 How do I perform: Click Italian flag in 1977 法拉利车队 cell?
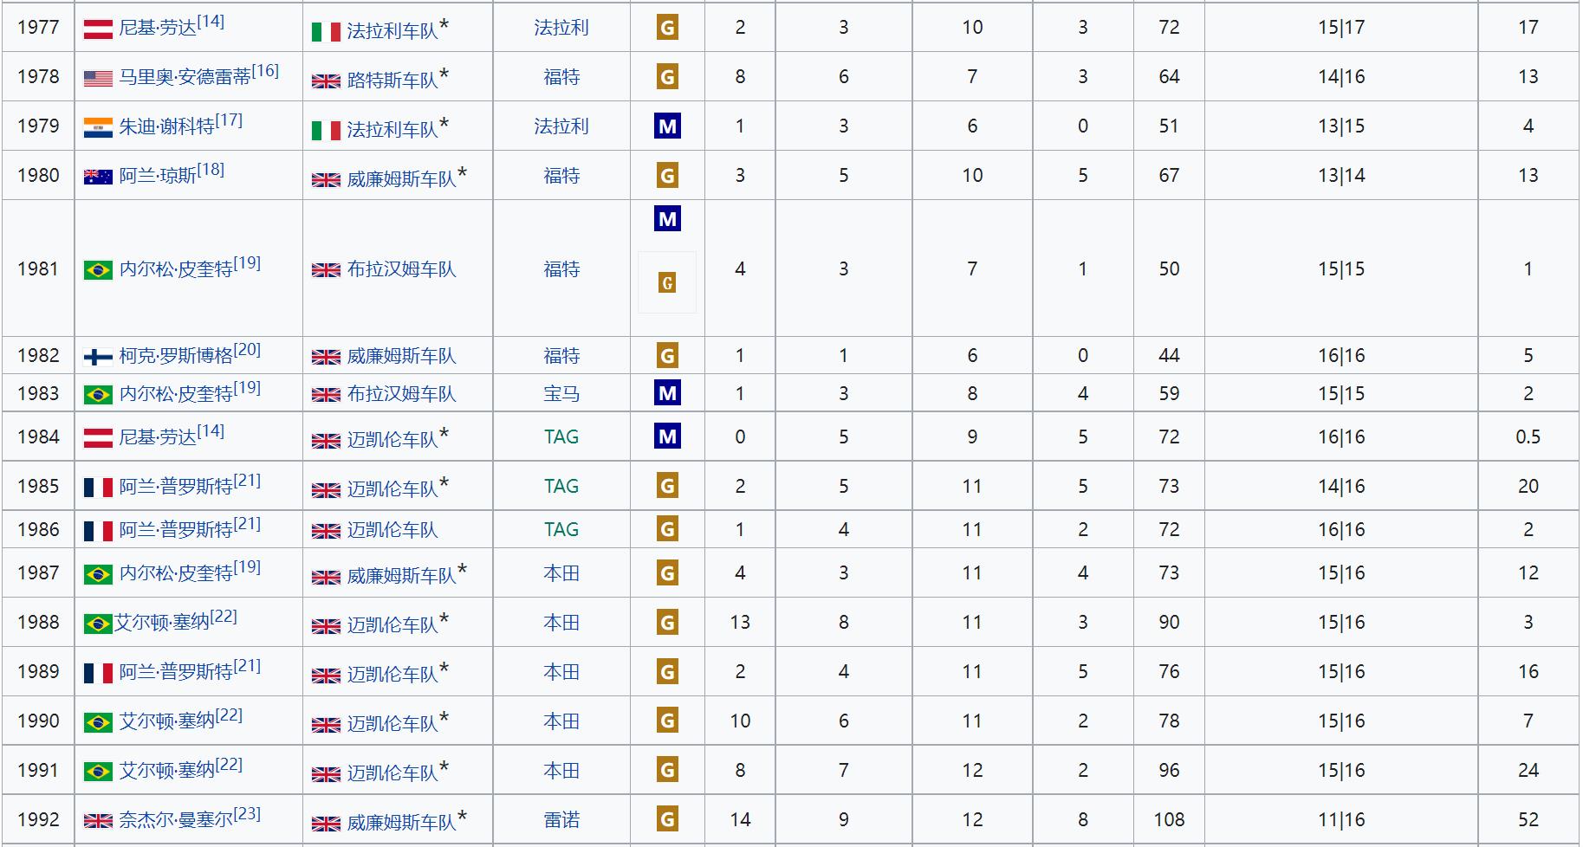tap(326, 33)
